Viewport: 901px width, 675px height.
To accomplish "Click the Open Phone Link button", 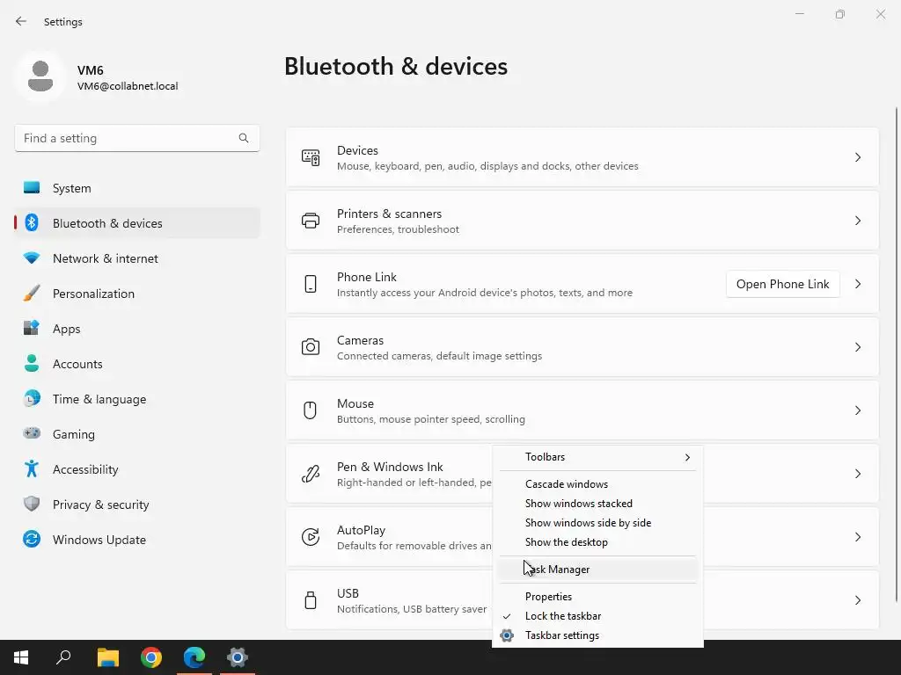I will 782,284.
